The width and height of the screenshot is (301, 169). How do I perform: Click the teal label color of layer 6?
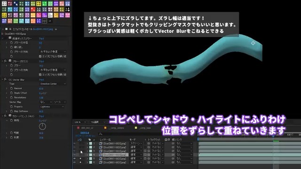[x=90, y=162]
